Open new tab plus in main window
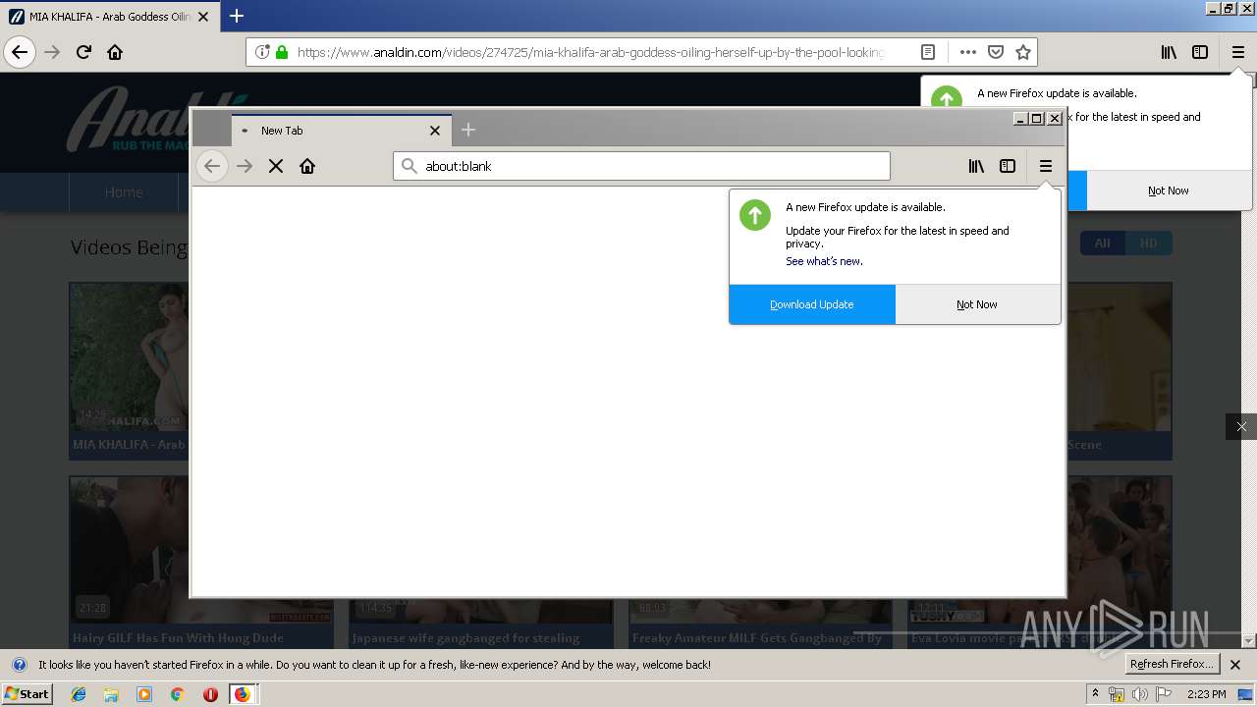 (x=237, y=16)
